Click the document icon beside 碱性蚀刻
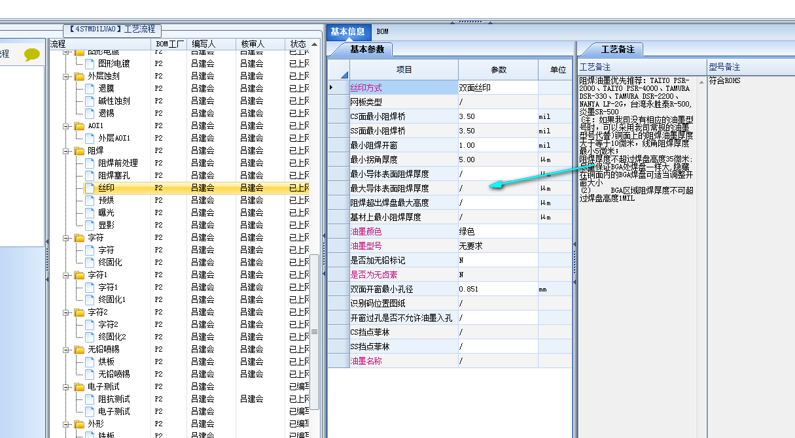This screenshot has height=438, width=795. 90,101
